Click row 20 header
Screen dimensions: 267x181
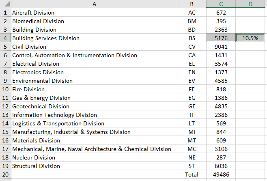(5, 175)
